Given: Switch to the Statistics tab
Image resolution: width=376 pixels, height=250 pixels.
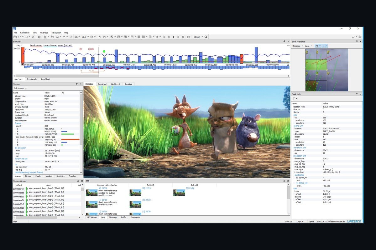Looking at the screenshot, I should coord(60,176).
